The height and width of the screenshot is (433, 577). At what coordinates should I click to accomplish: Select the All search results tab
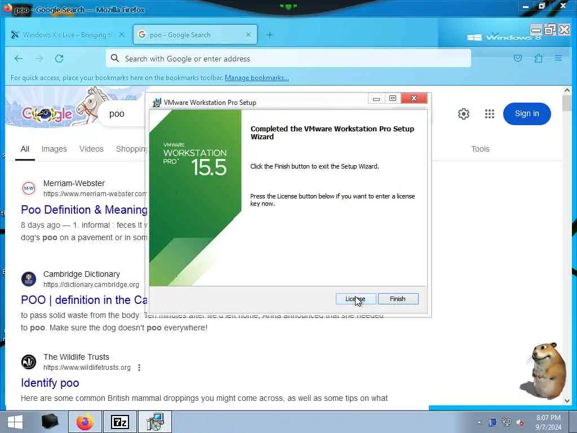pyautogui.click(x=25, y=149)
